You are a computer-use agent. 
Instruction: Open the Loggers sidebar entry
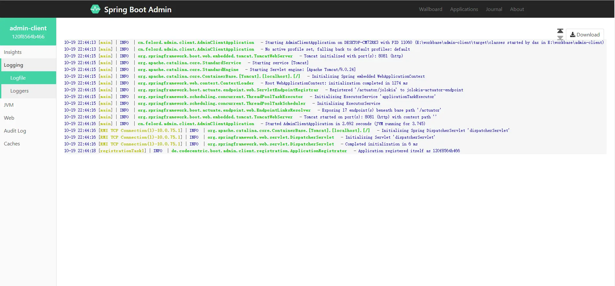point(29,91)
